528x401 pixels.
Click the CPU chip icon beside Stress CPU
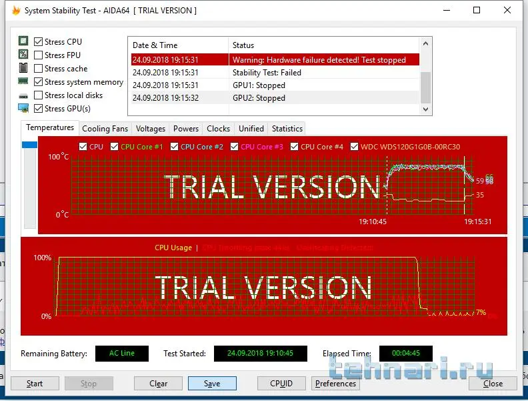pos(23,41)
